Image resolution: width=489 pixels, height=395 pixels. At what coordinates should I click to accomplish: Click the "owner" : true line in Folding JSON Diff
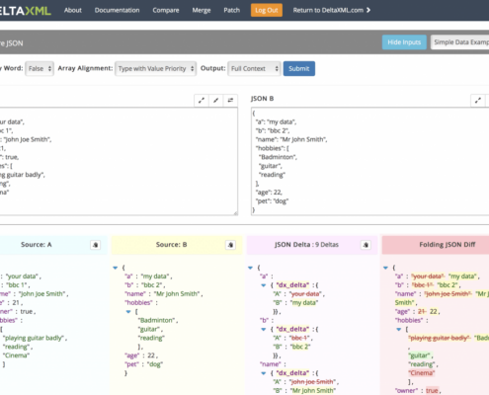pyautogui.click(x=417, y=391)
